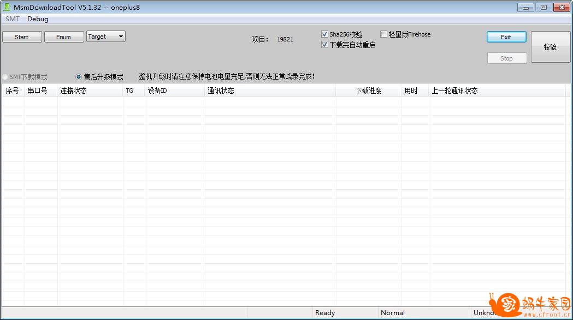
Task: Click the TG column header
Action: click(x=134, y=90)
